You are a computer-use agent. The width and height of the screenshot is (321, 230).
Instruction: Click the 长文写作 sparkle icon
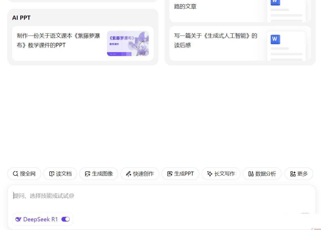coord(210,174)
